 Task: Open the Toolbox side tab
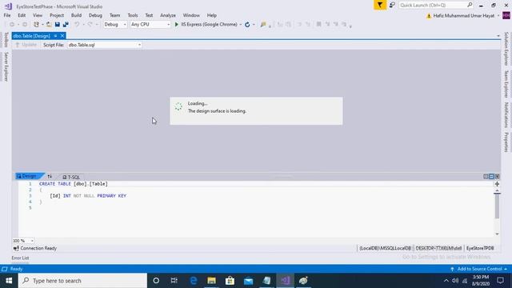click(6, 39)
